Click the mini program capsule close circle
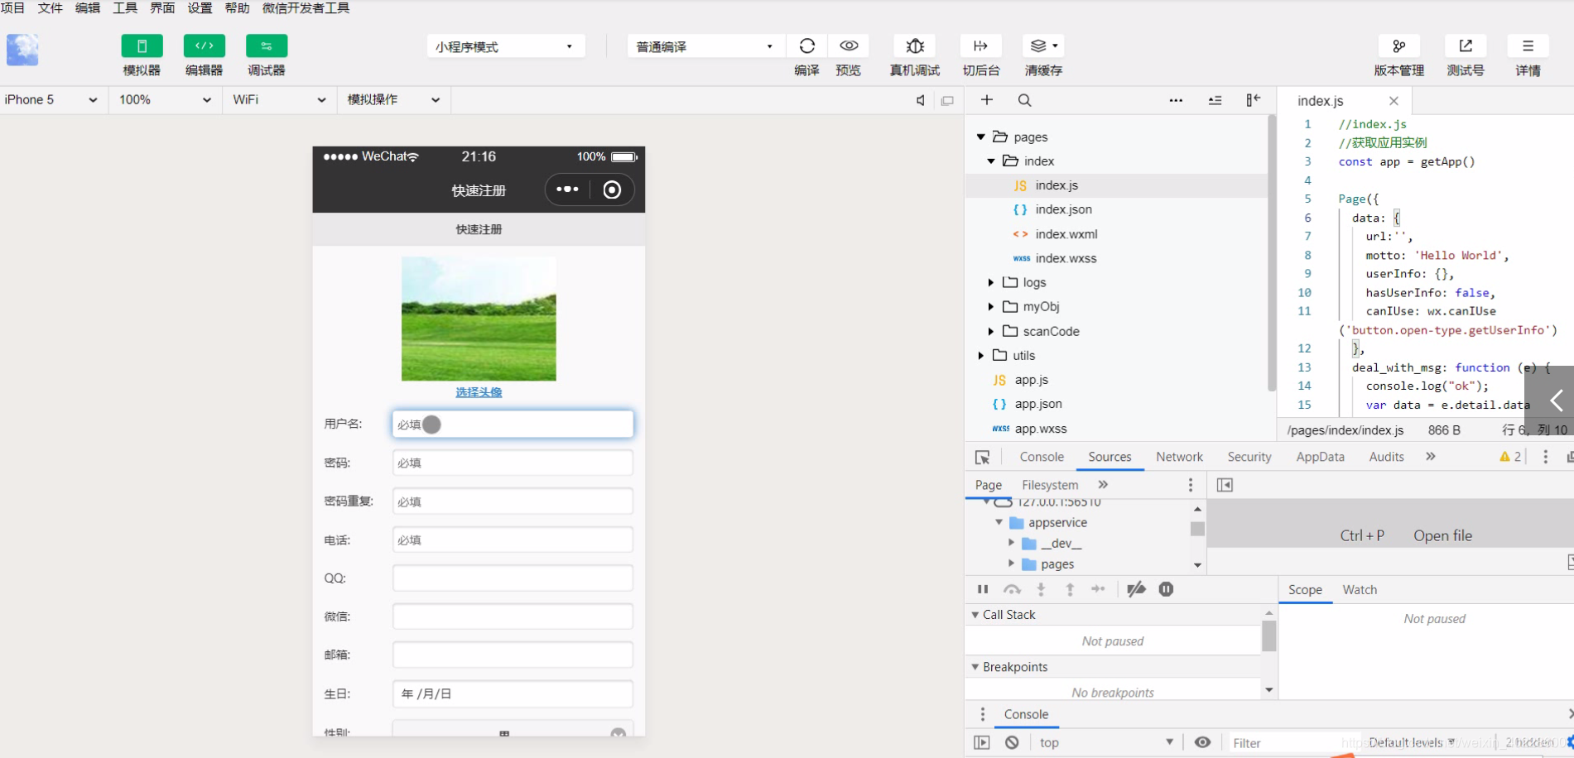Screen dimensions: 1574x758 click(612, 190)
